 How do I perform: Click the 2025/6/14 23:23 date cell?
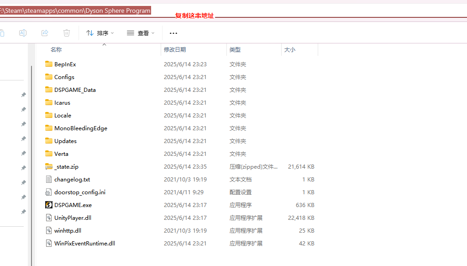coord(185,64)
